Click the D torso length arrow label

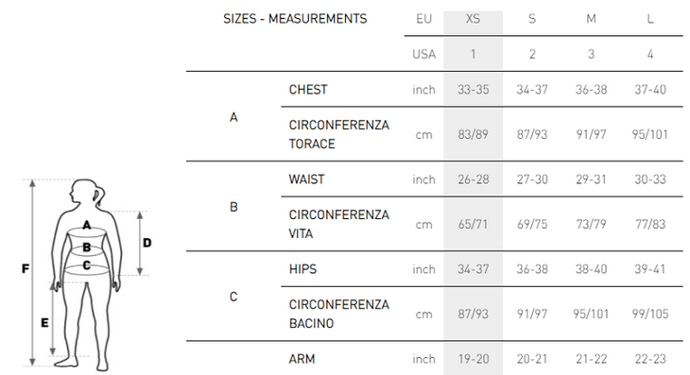click(147, 243)
